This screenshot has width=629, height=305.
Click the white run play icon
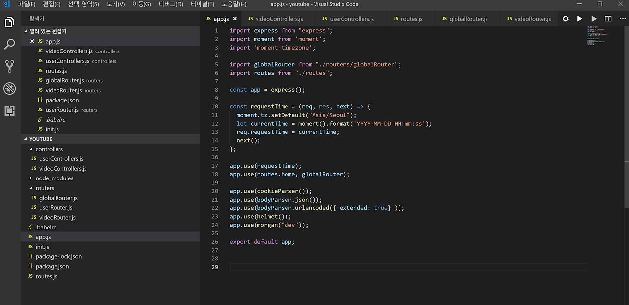click(579, 19)
